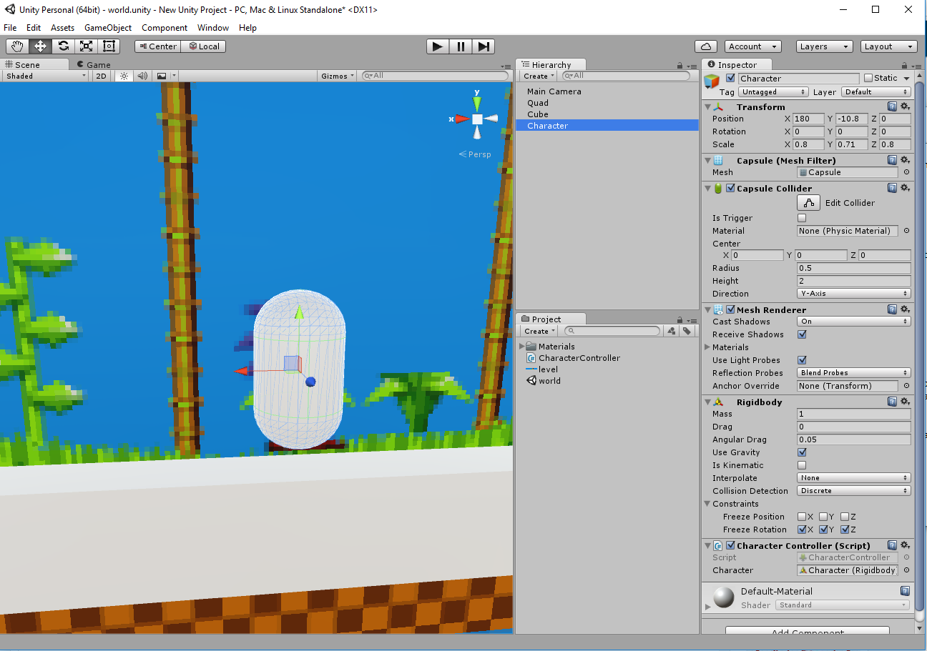Select the Rotate tool

[63, 46]
